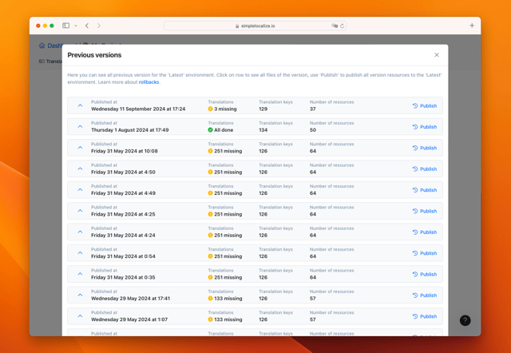Click the 'Previous versions' dialog title
The image size is (511, 353).
[x=94, y=55]
